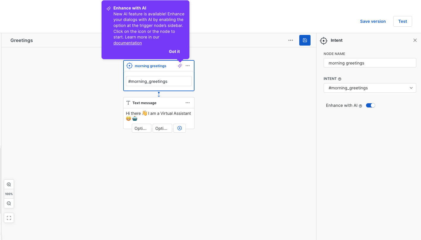Zoom out on the canvas
The height and width of the screenshot is (240, 421).
(x=9, y=203)
